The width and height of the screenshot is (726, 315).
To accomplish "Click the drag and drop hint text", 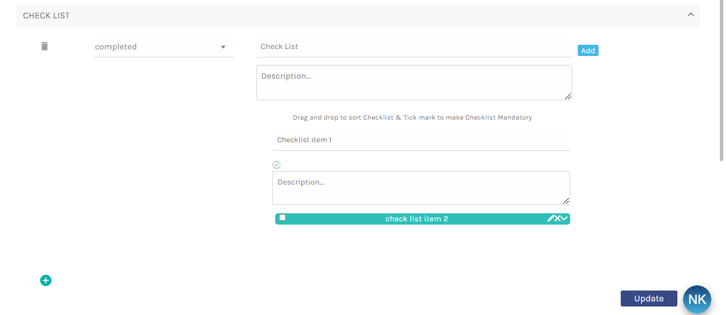I will (x=413, y=117).
